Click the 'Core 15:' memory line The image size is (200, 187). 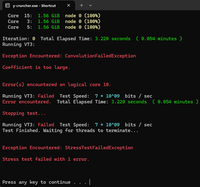click(54, 16)
